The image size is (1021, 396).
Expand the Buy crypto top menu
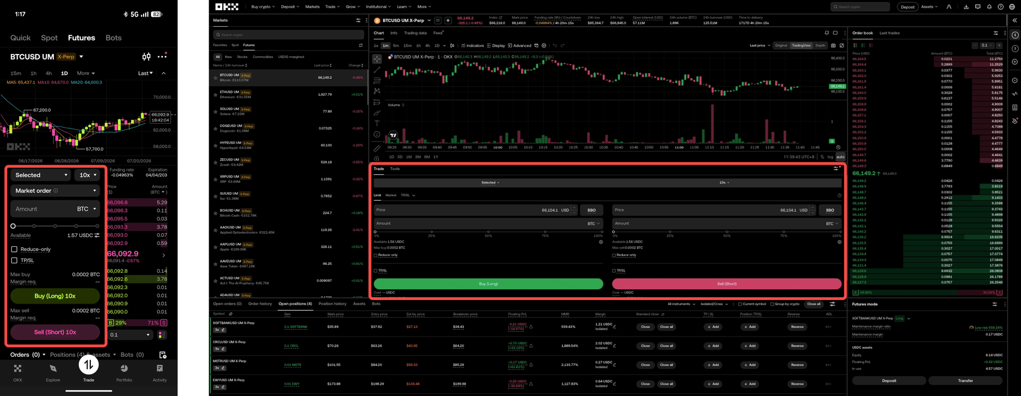point(263,7)
